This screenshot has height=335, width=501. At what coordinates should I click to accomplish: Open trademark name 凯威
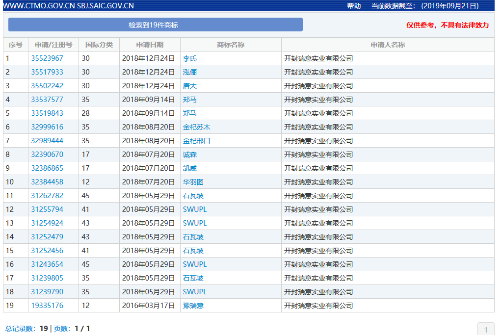[190, 168]
